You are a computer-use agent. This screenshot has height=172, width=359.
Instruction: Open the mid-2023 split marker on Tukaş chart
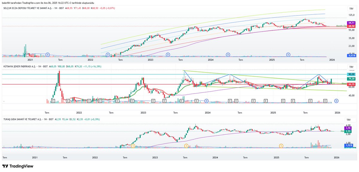coord(186,145)
